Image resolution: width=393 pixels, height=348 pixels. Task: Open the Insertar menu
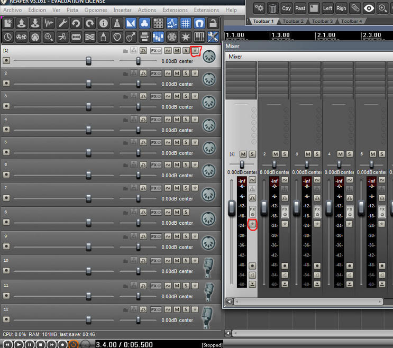(x=122, y=10)
